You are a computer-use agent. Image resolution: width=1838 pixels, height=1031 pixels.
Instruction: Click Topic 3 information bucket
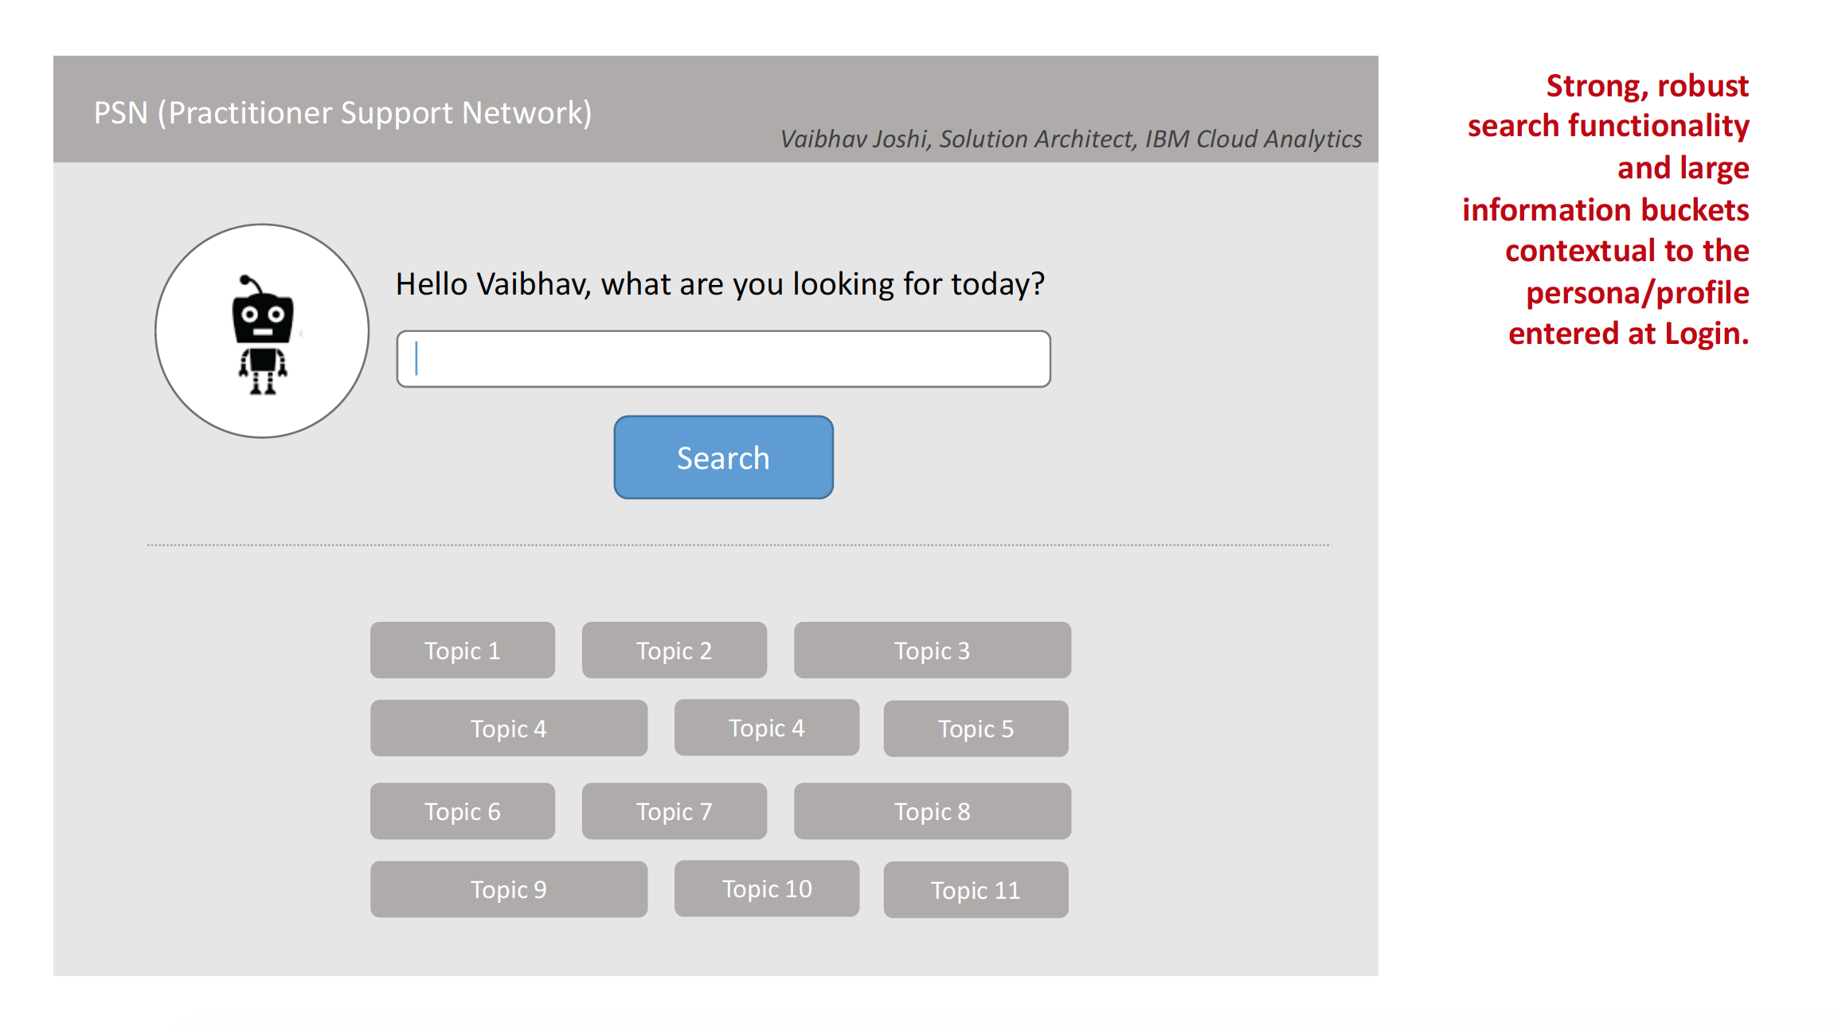[930, 650]
